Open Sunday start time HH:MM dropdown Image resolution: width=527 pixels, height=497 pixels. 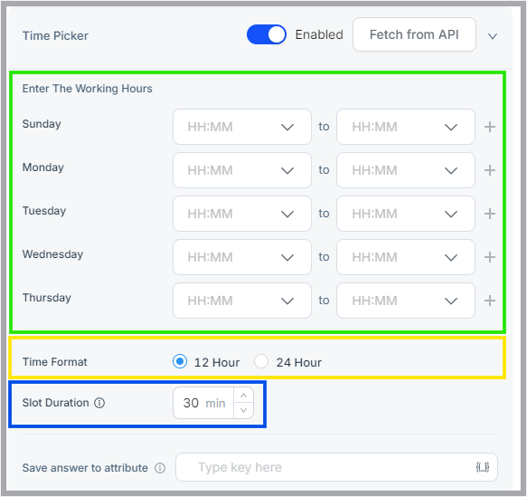click(242, 127)
